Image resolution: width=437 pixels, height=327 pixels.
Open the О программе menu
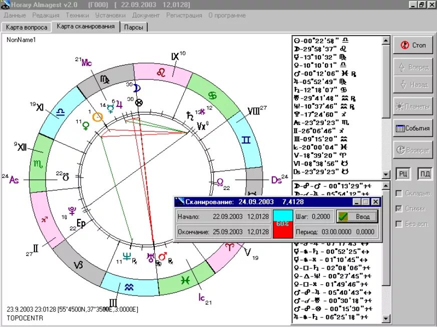227,15
